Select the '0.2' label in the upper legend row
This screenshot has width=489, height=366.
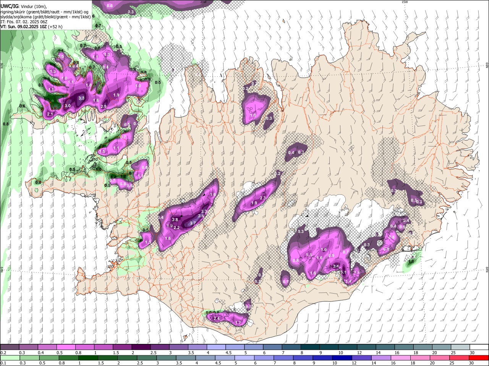[x=3, y=353]
